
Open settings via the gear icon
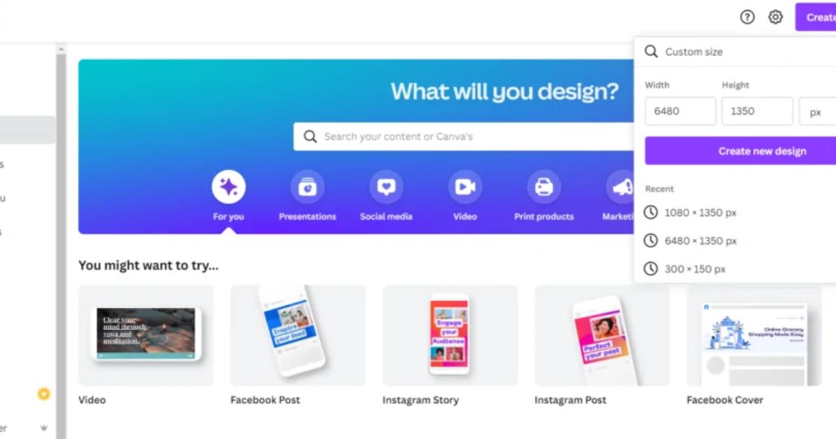pyautogui.click(x=775, y=17)
